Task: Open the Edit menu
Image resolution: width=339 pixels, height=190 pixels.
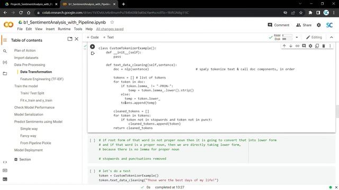Action: tap(29, 29)
